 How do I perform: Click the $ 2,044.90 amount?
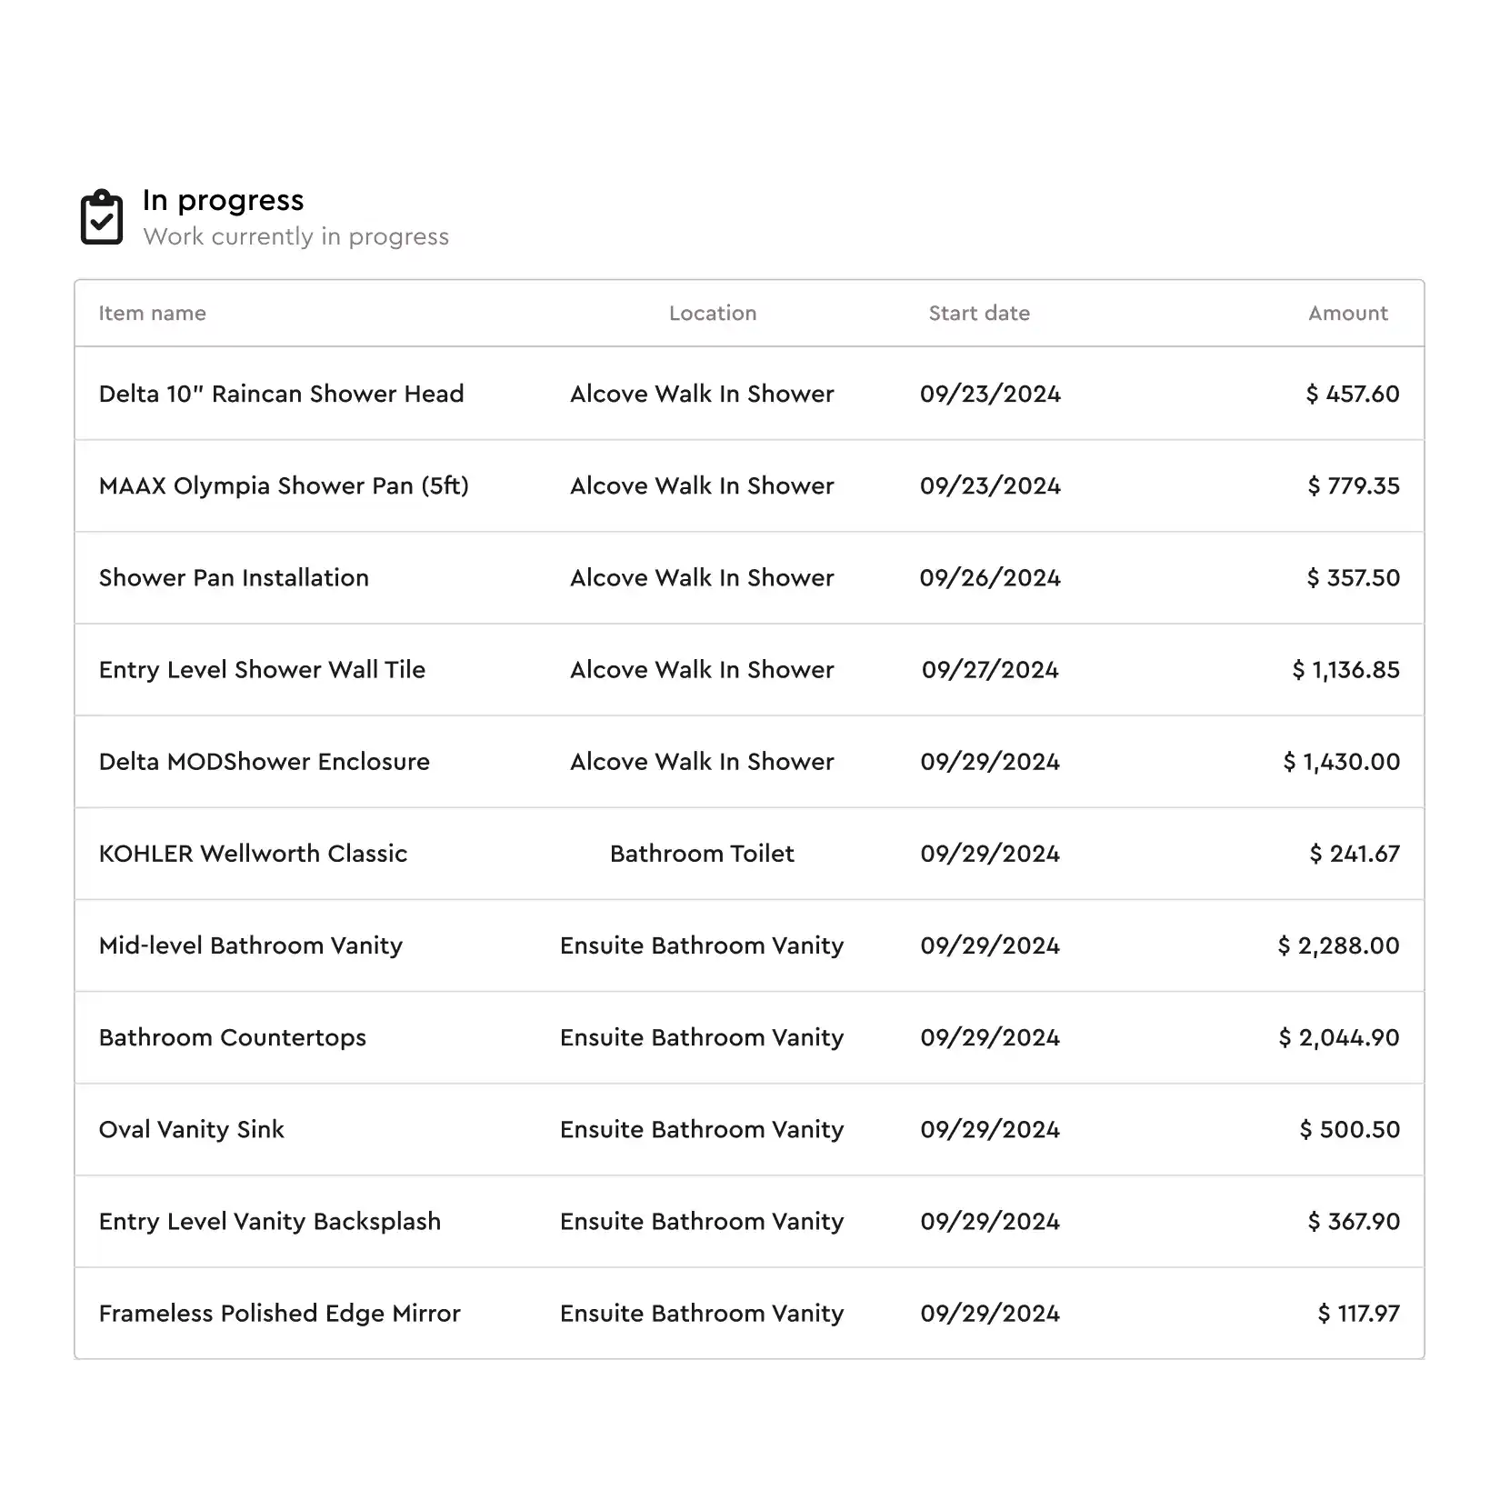click(x=1339, y=1037)
